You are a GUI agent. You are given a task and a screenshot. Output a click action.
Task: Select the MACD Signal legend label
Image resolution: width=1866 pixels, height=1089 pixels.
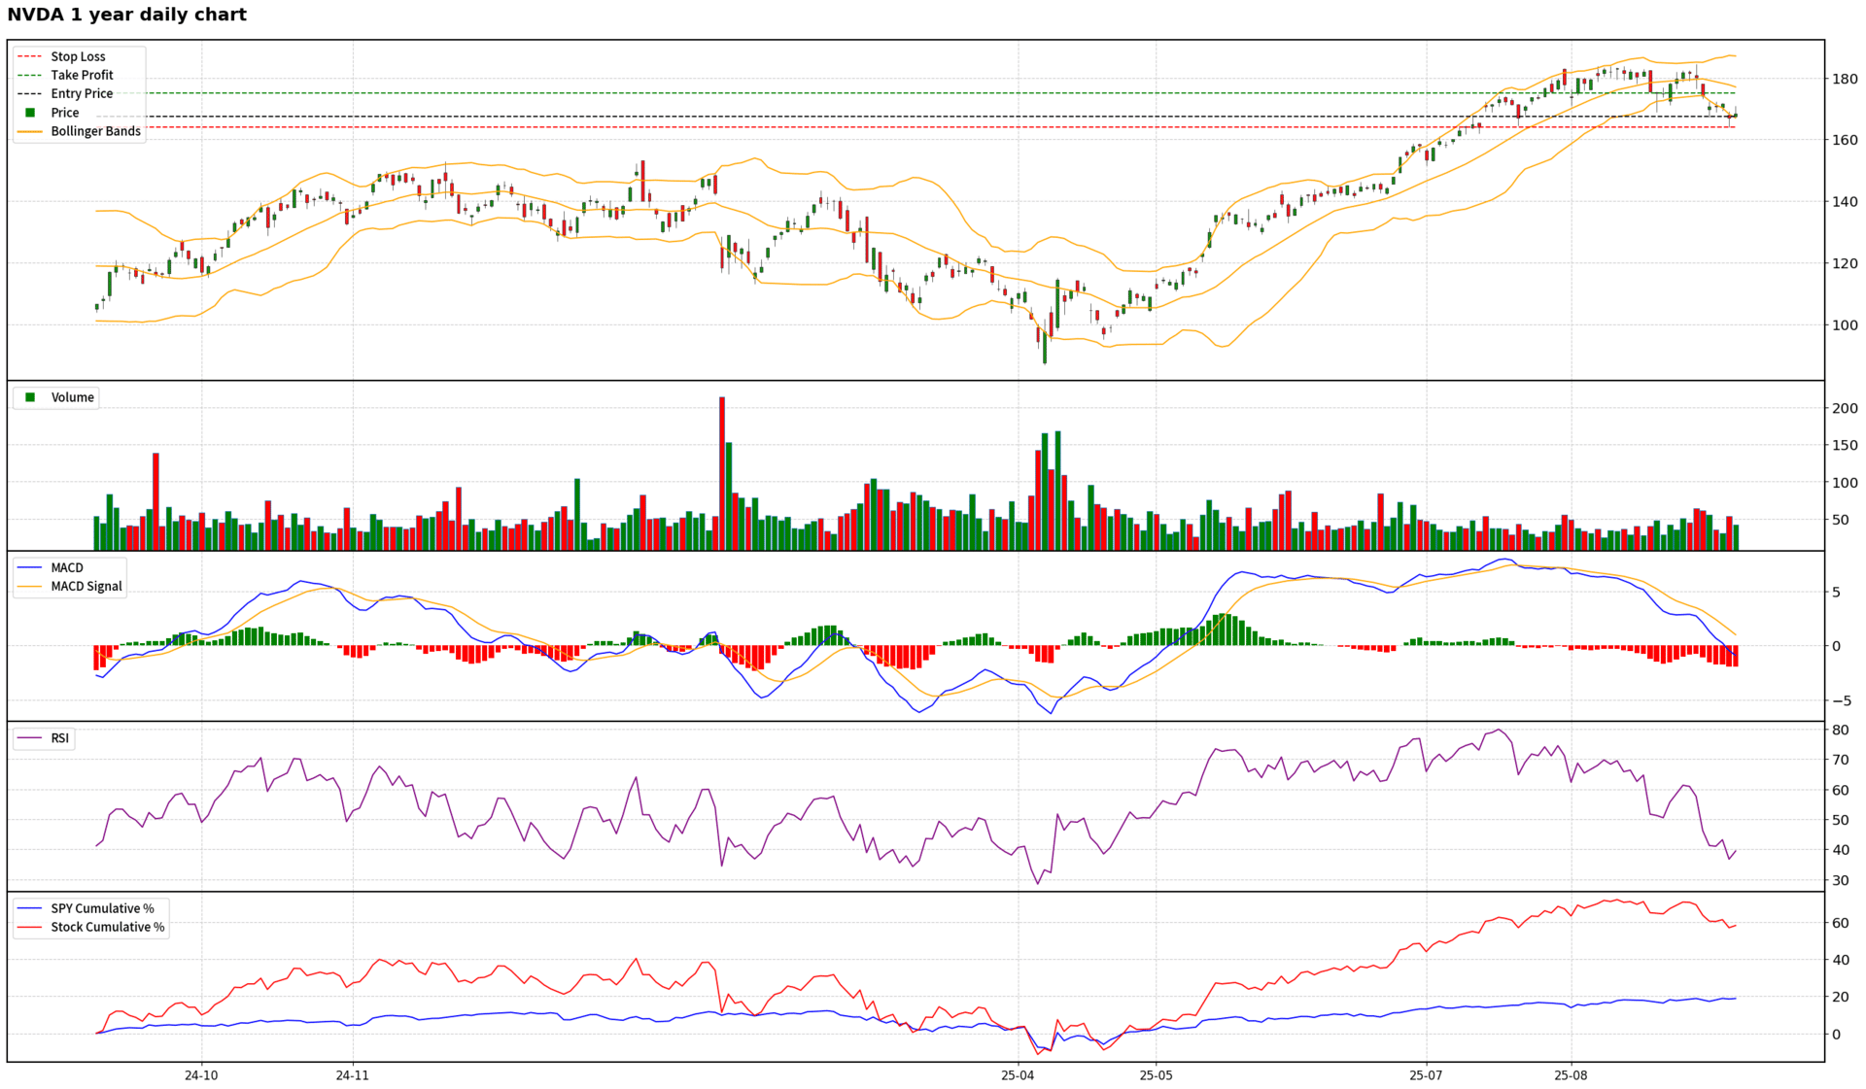pos(86,586)
